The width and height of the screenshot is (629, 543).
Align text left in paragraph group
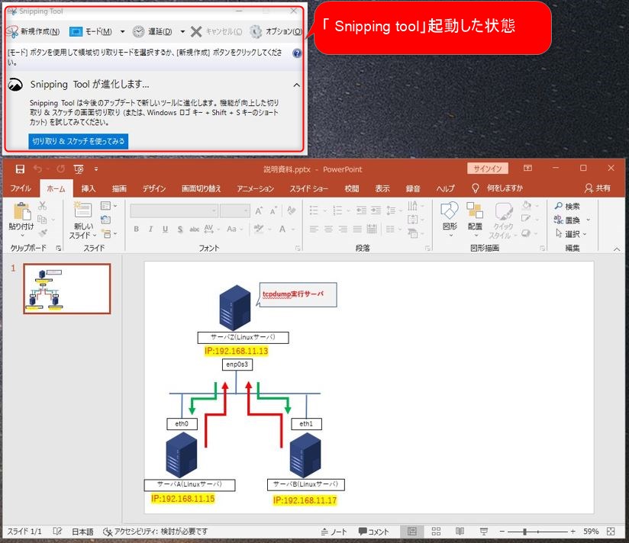coord(314,229)
